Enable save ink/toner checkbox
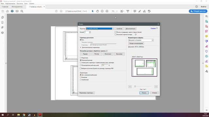 [x=115, y=34]
